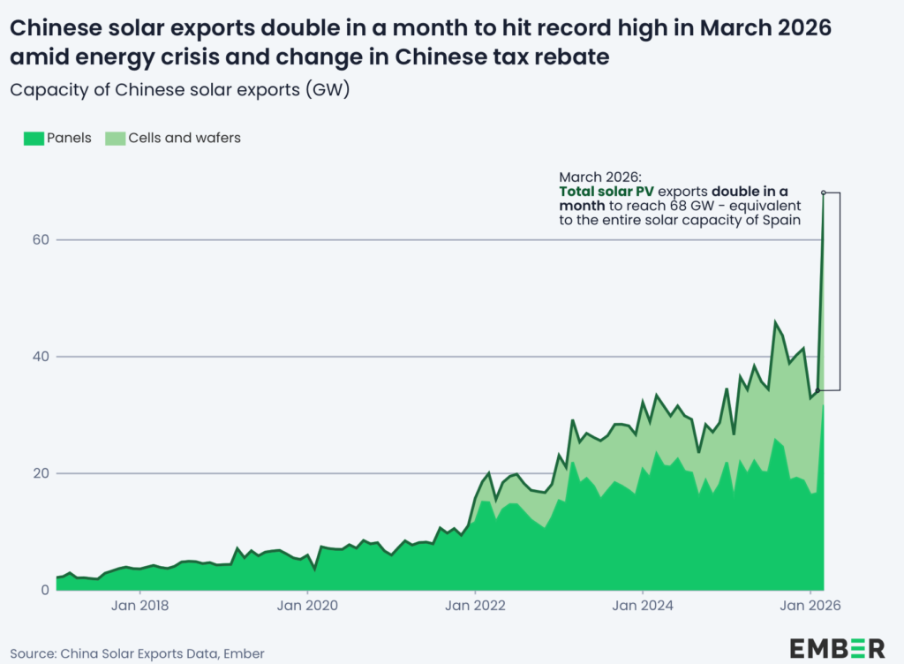Select the highlighted rectangle around the 2026 spike

[831, 291]
